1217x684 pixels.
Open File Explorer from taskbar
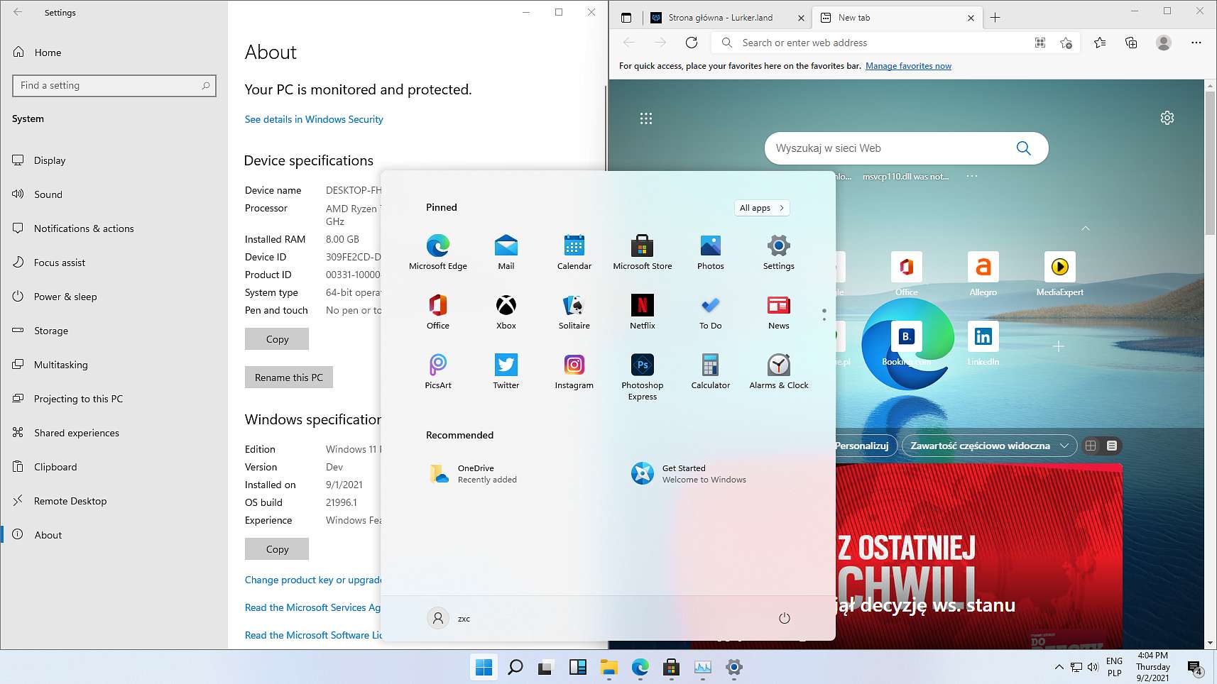click(x=609, y=667)
